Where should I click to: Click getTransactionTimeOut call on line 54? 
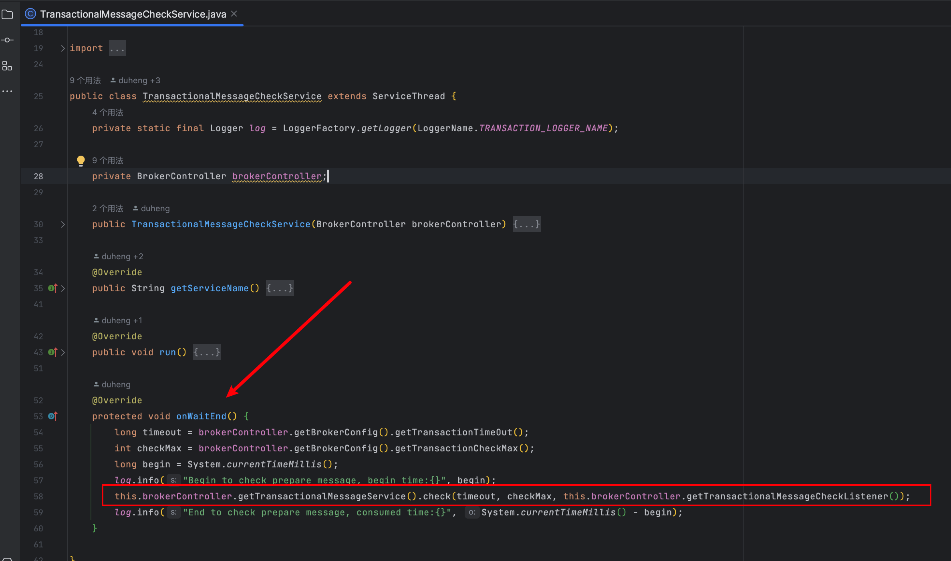(x=453, y=433)
